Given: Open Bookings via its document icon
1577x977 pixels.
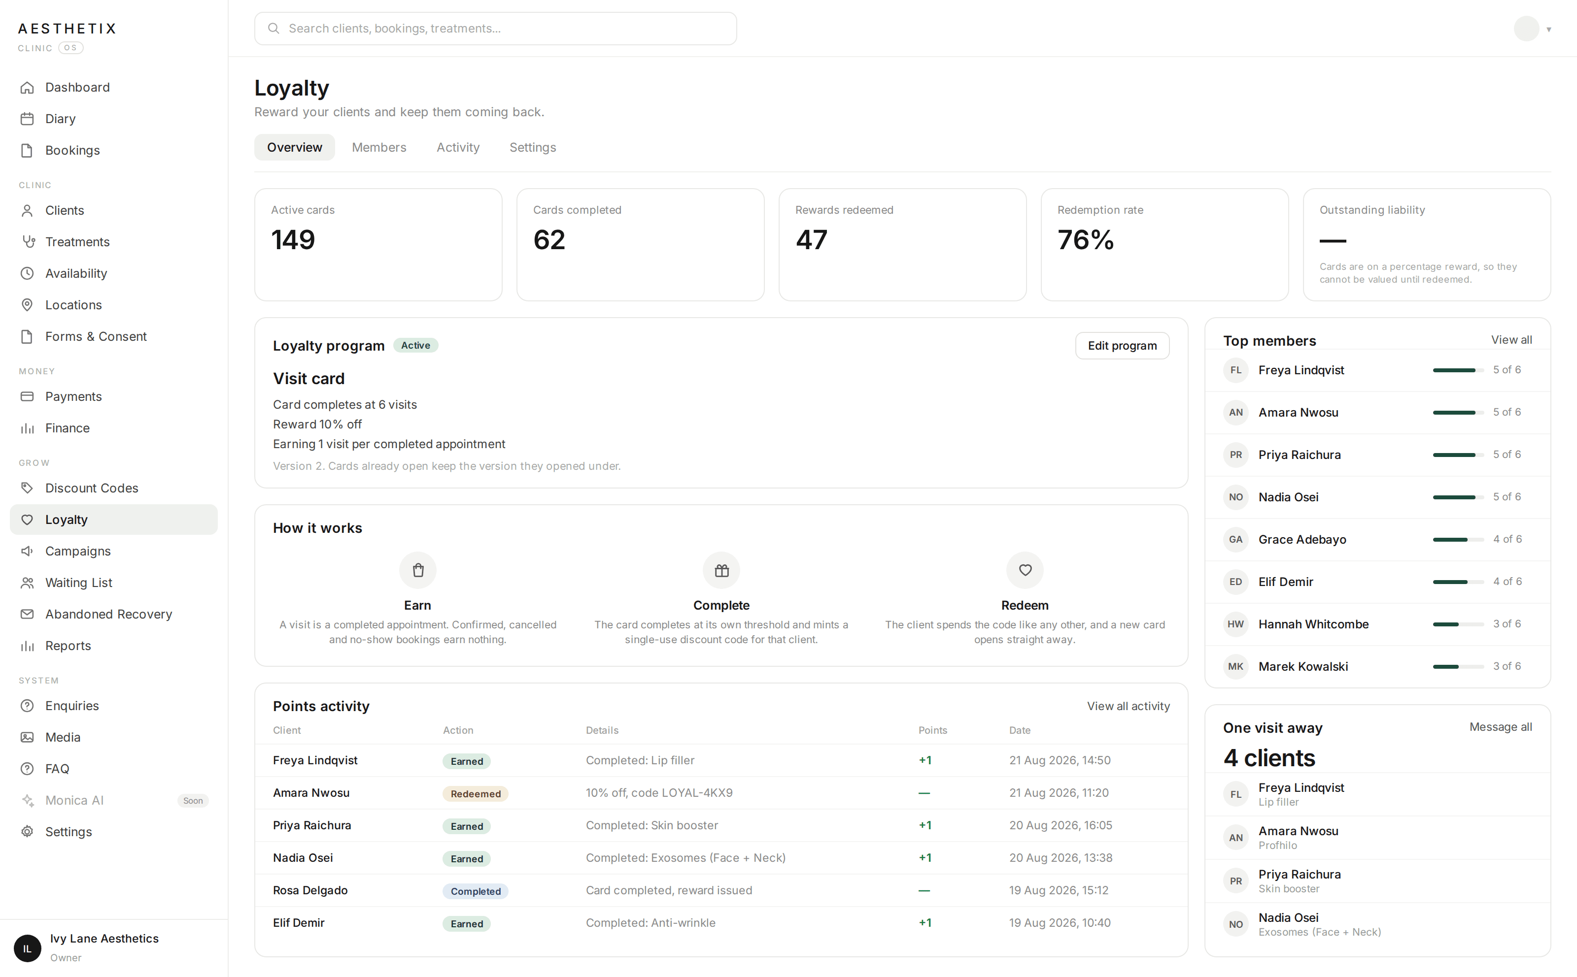Looking at the screenshot, I should tap(27, 151).
